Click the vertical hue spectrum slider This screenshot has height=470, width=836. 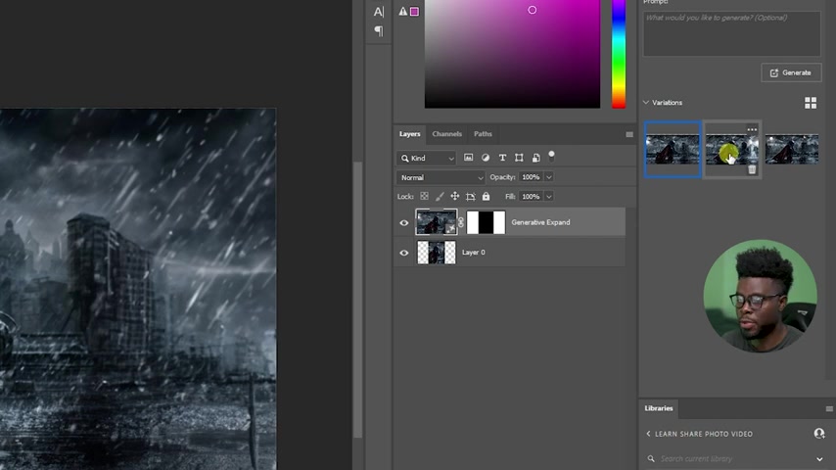(x=619, y=54)
